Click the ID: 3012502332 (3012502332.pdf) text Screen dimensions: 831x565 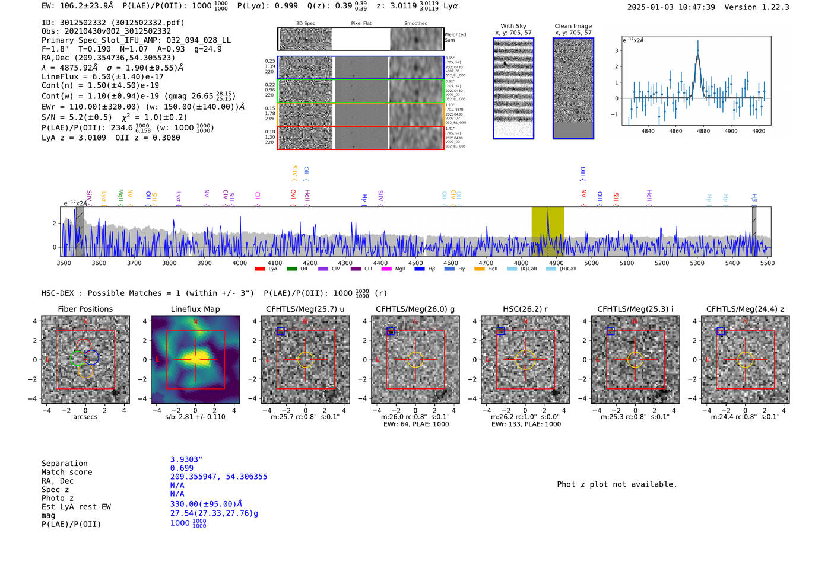(113, 23)
